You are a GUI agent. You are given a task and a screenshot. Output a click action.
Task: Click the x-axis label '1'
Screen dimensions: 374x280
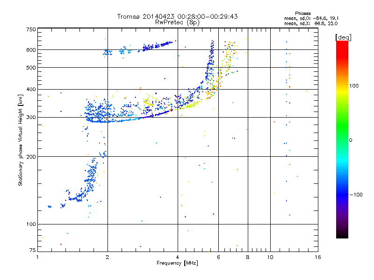point(37,257)
